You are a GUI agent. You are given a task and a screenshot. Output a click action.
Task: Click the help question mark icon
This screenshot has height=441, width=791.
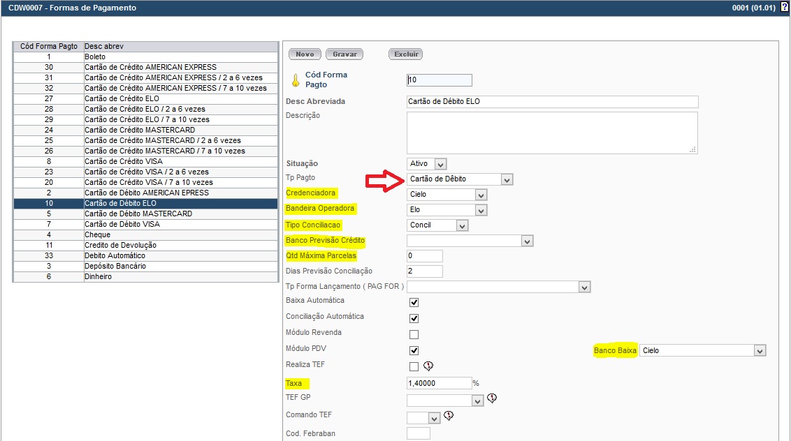coord(784,8)
